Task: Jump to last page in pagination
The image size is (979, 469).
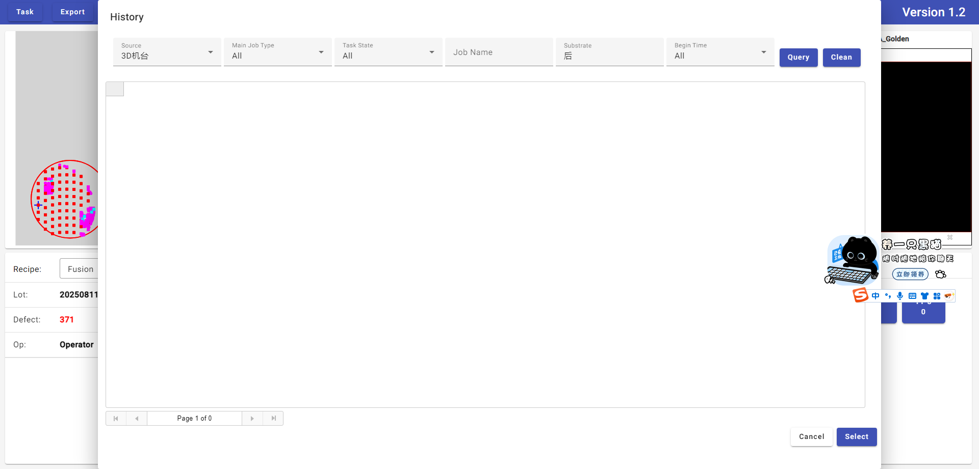Action: 273,419
